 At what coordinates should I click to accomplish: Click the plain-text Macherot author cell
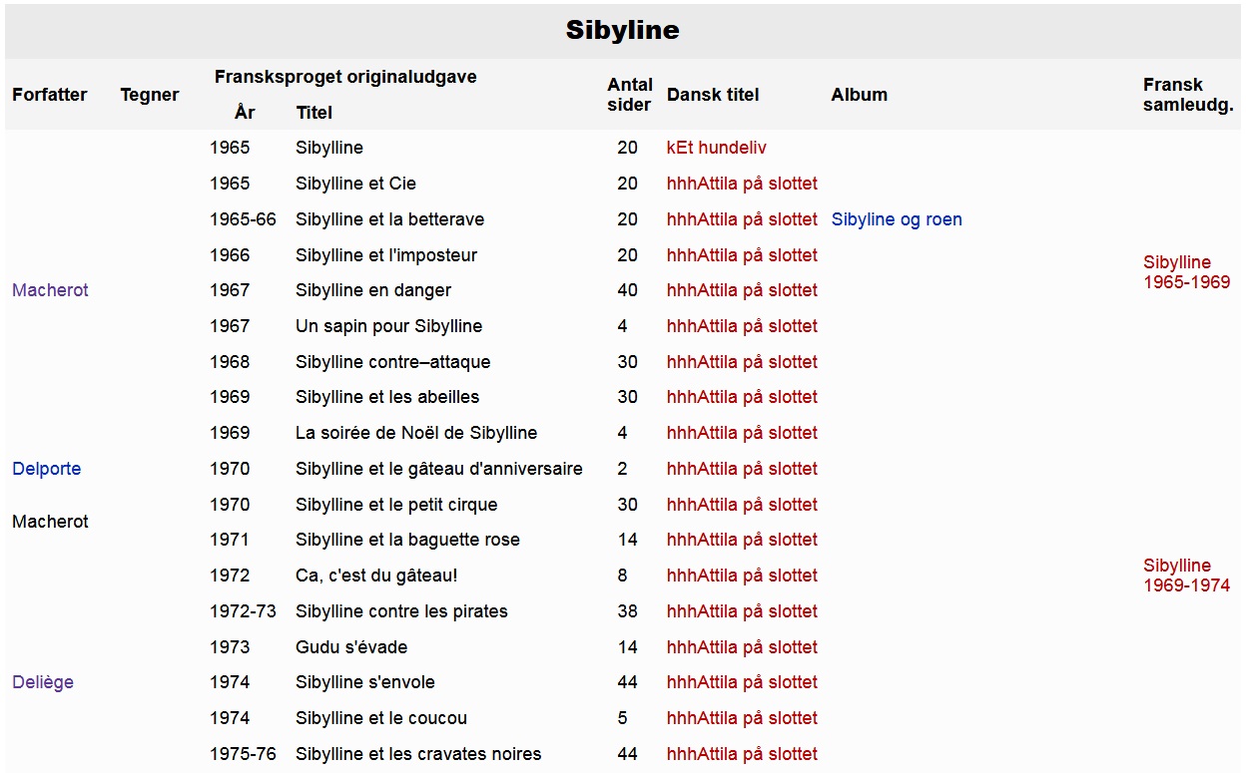50,522
